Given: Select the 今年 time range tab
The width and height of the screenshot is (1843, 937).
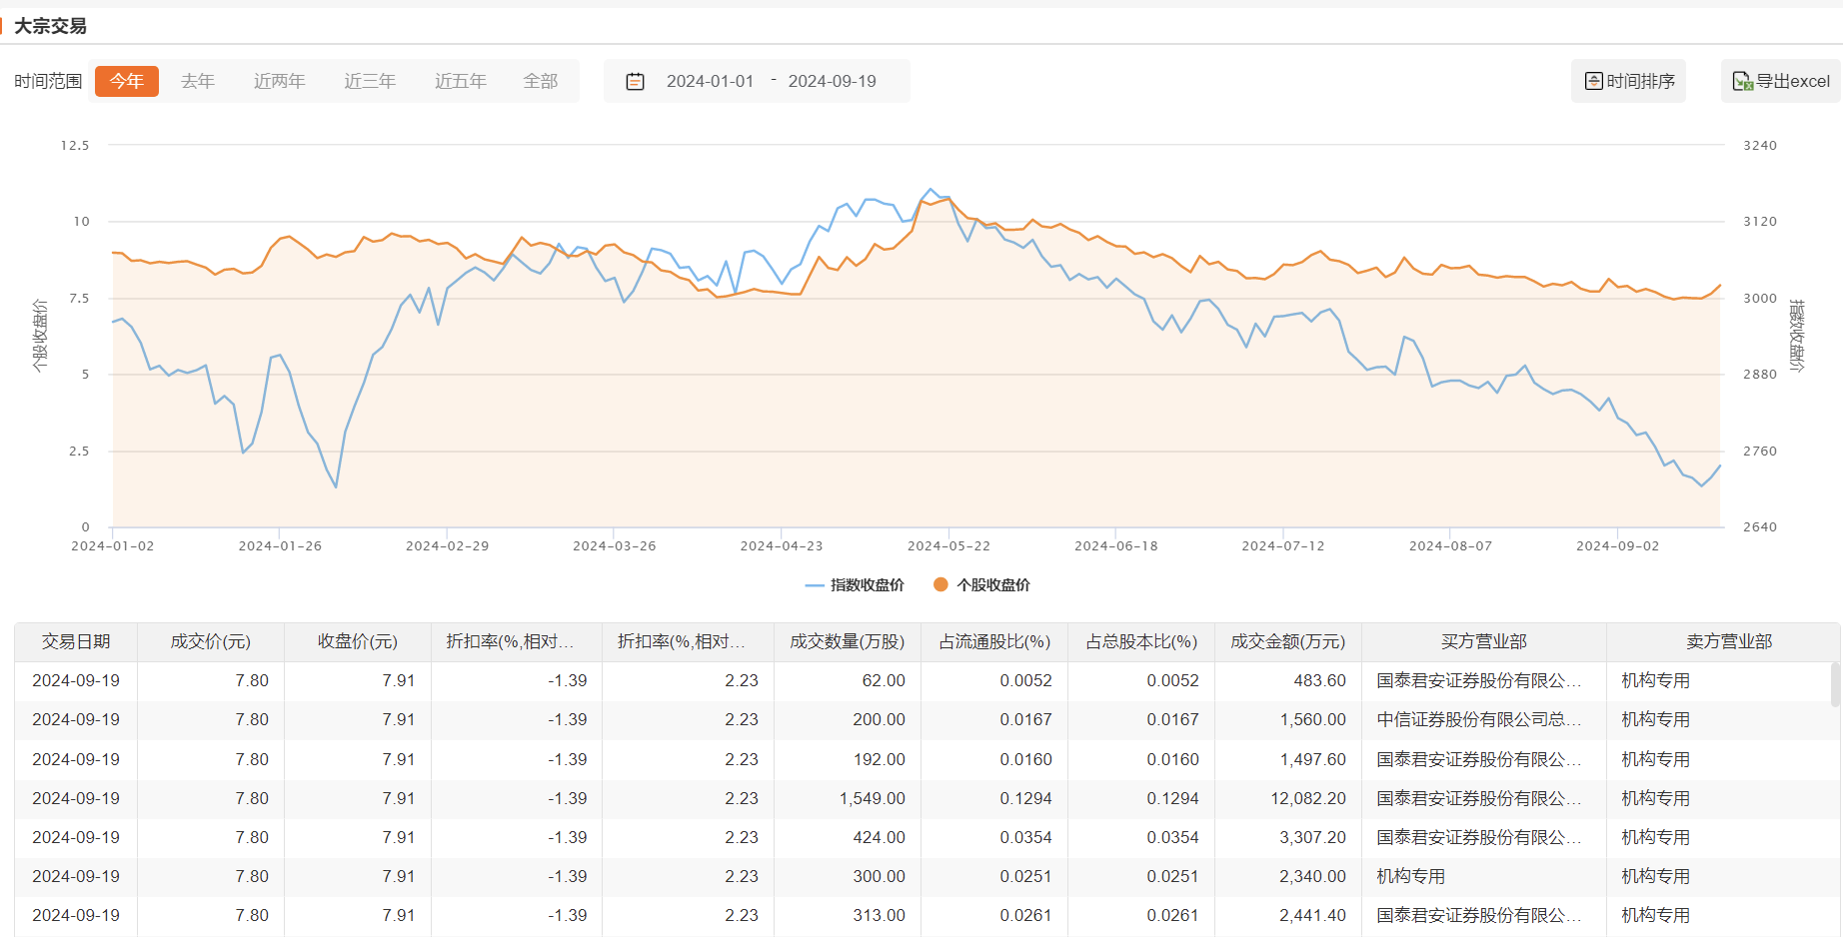Looking at the screenshot, I should pyautogui.click(x=127, y=82).
